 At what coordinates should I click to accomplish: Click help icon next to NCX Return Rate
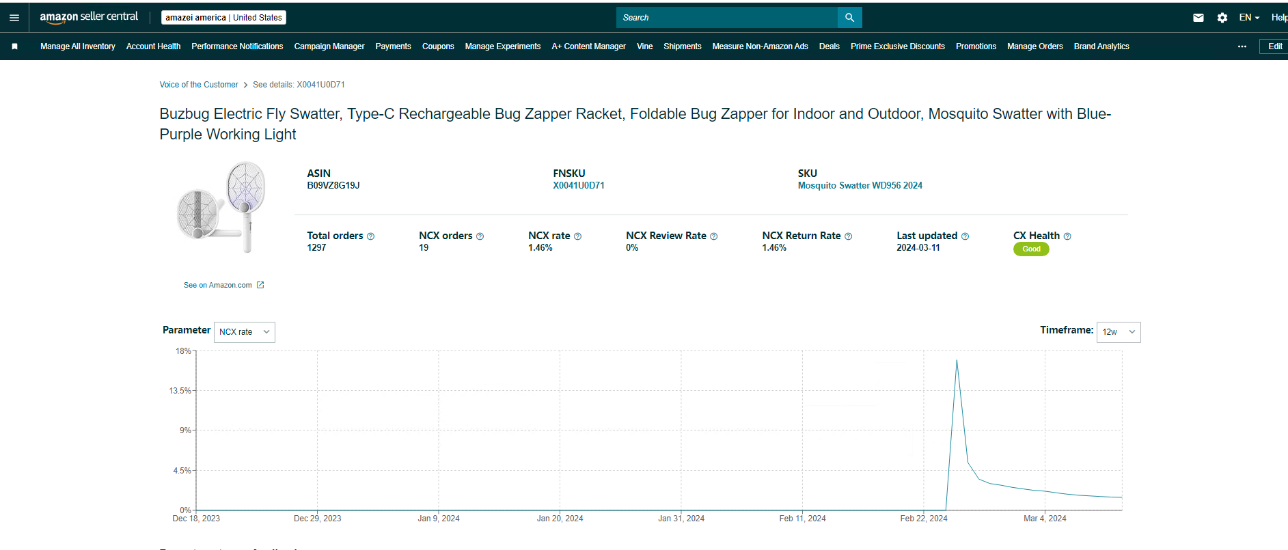849,236
